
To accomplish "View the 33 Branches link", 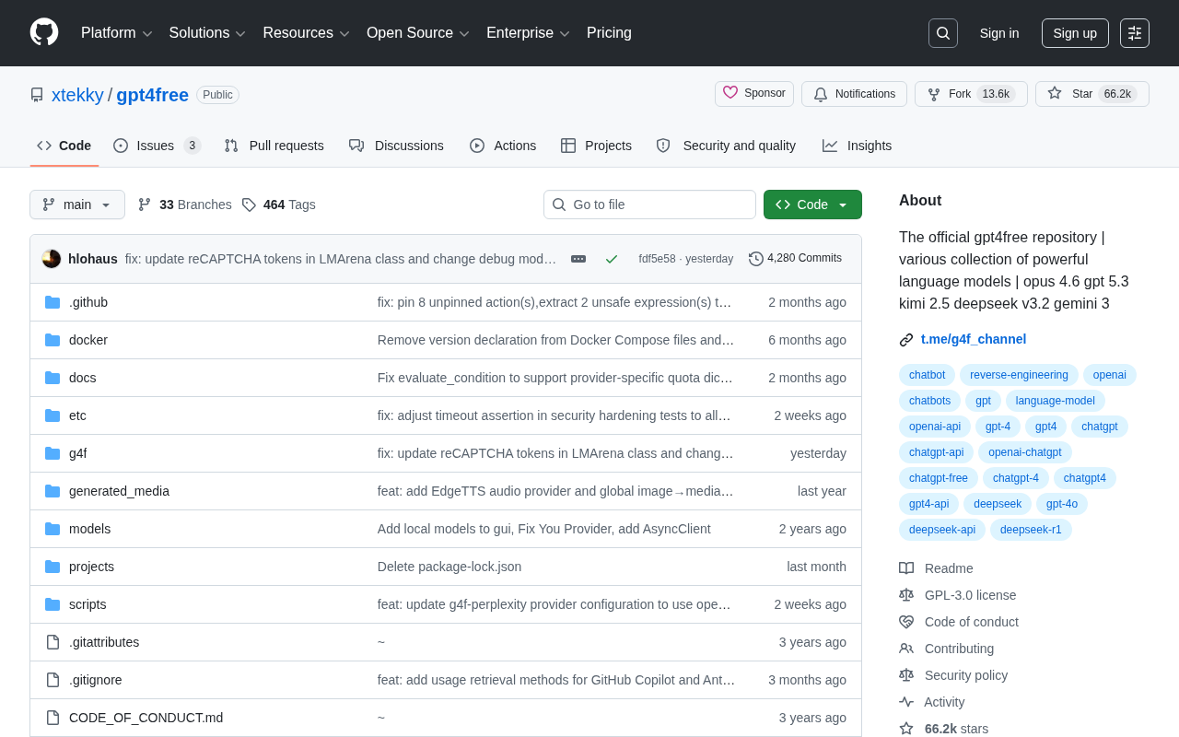I will coord(184,205).
